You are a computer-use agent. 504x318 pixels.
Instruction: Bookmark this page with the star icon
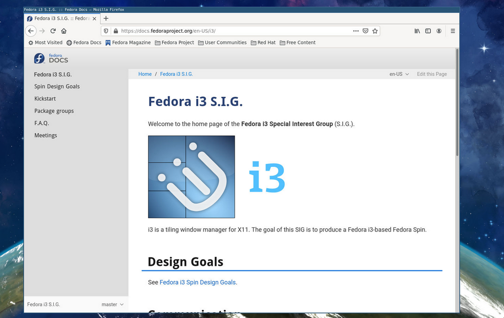pos(375,31)
